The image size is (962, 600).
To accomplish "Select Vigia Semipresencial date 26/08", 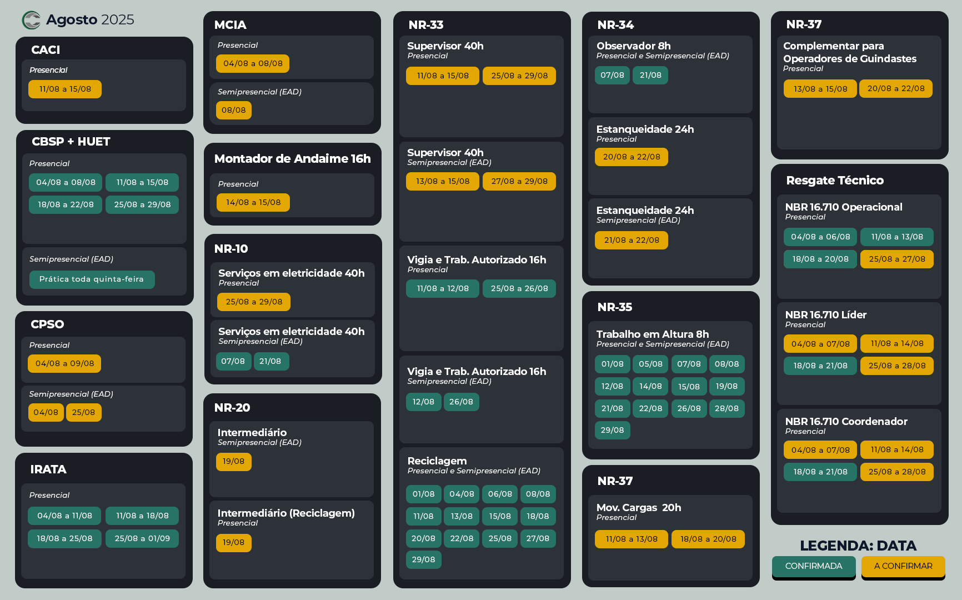I will point(461,402).
